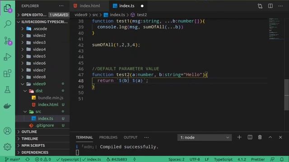Open the Testing flask view
Image resolution: width=289 pixels, height=162 pixels.
click(7, 90)
